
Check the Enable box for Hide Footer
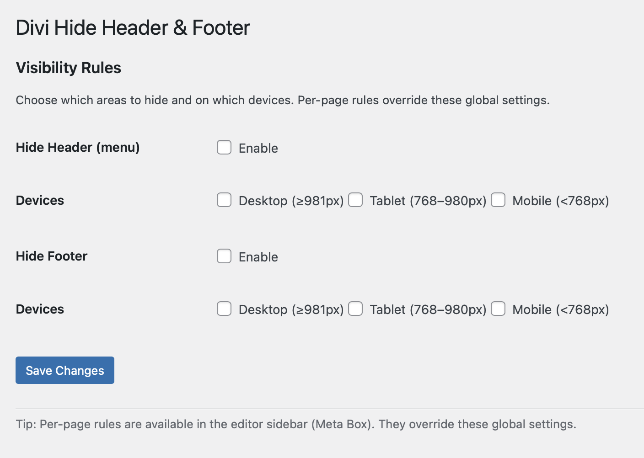(x=224, y=256)
